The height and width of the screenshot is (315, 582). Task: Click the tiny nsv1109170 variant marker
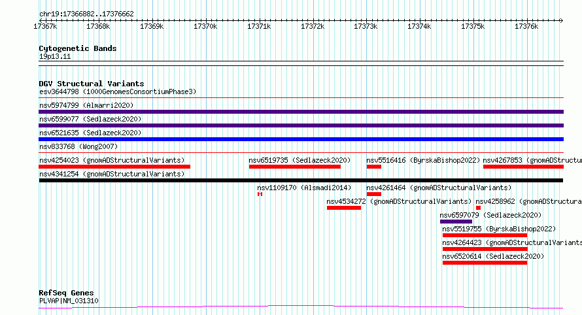point(260,194)
